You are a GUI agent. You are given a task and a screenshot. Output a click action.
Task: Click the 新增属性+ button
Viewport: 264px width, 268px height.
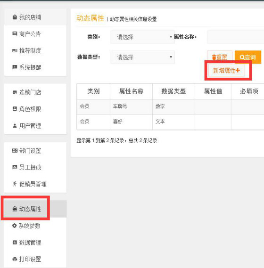[227, 71]
